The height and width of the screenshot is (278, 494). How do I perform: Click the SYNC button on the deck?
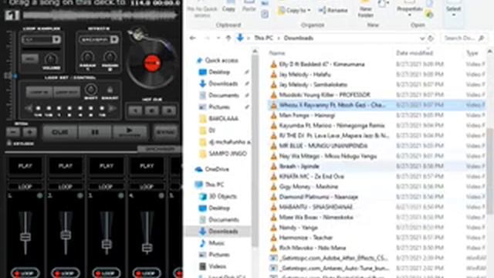[165, 132]
